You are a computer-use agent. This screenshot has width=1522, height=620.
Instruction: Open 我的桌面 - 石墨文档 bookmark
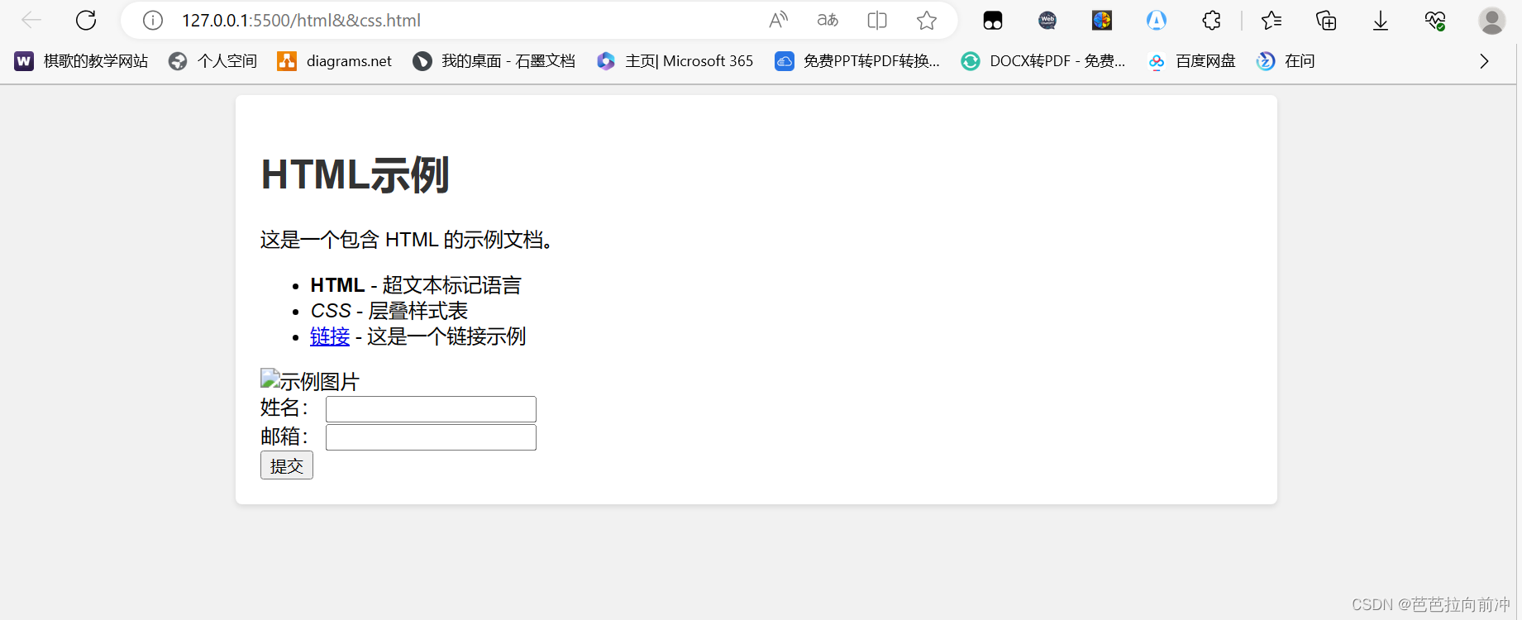494,61
